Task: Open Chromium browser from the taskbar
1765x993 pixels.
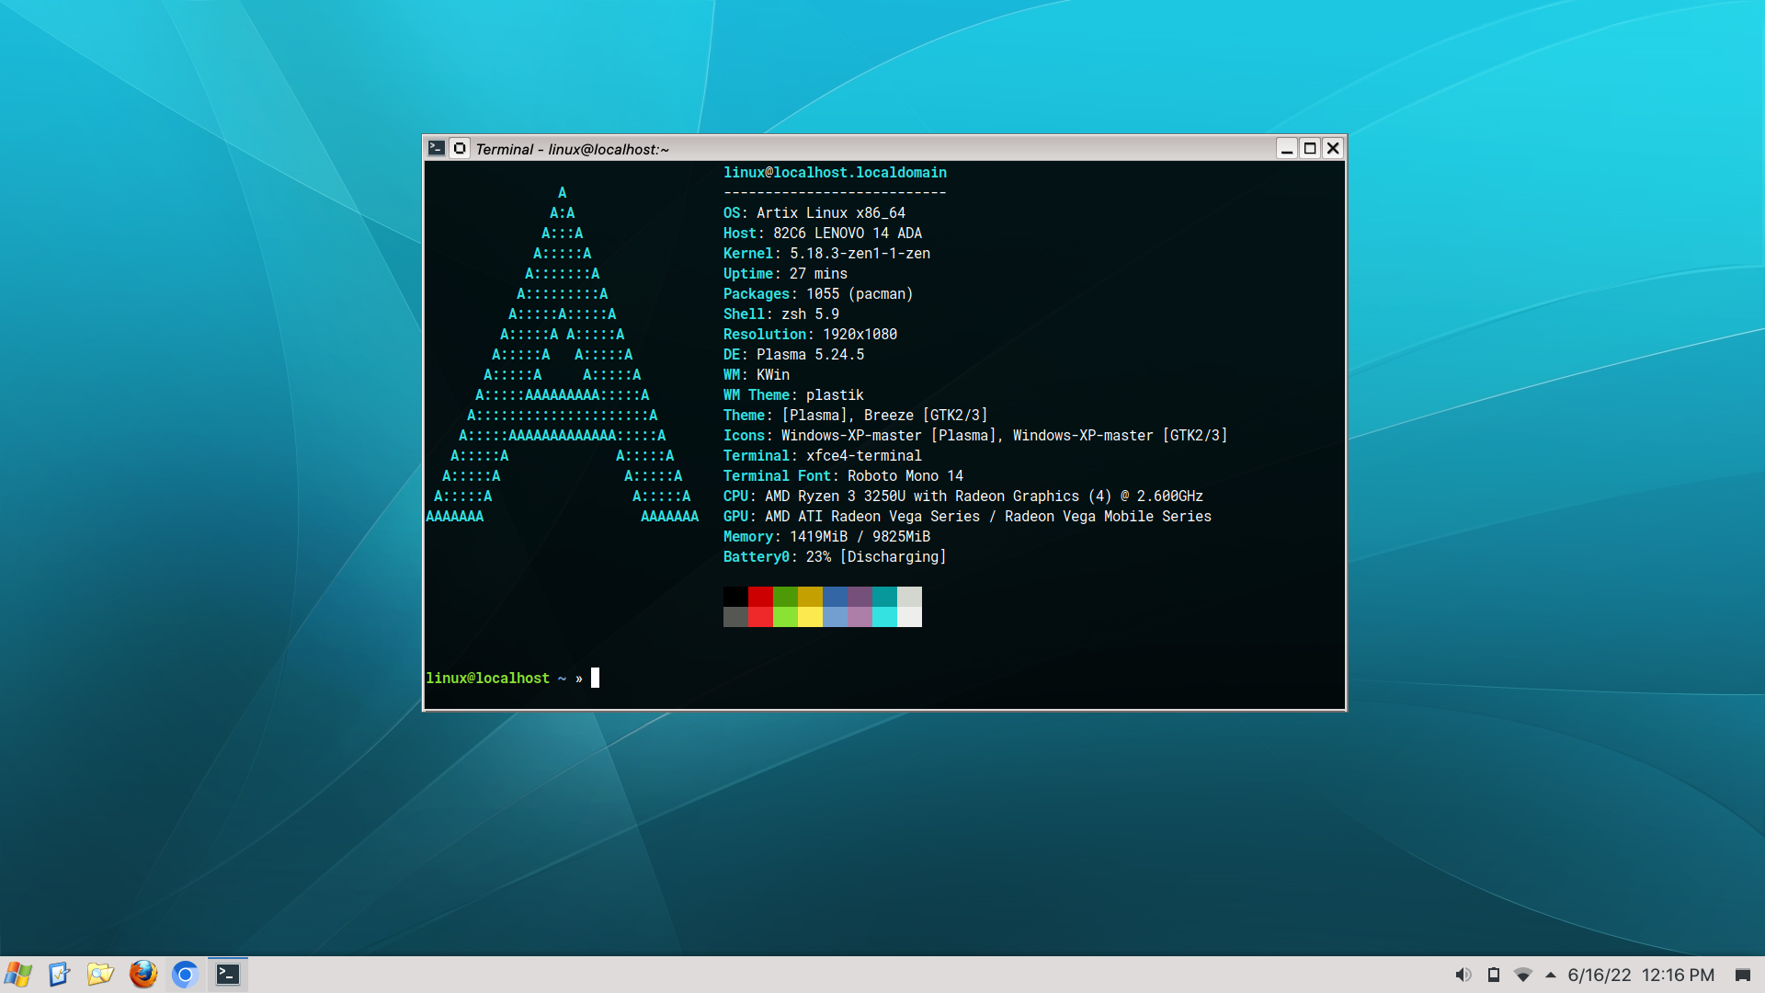Action: pyautogui.click(x=185, y=975)
